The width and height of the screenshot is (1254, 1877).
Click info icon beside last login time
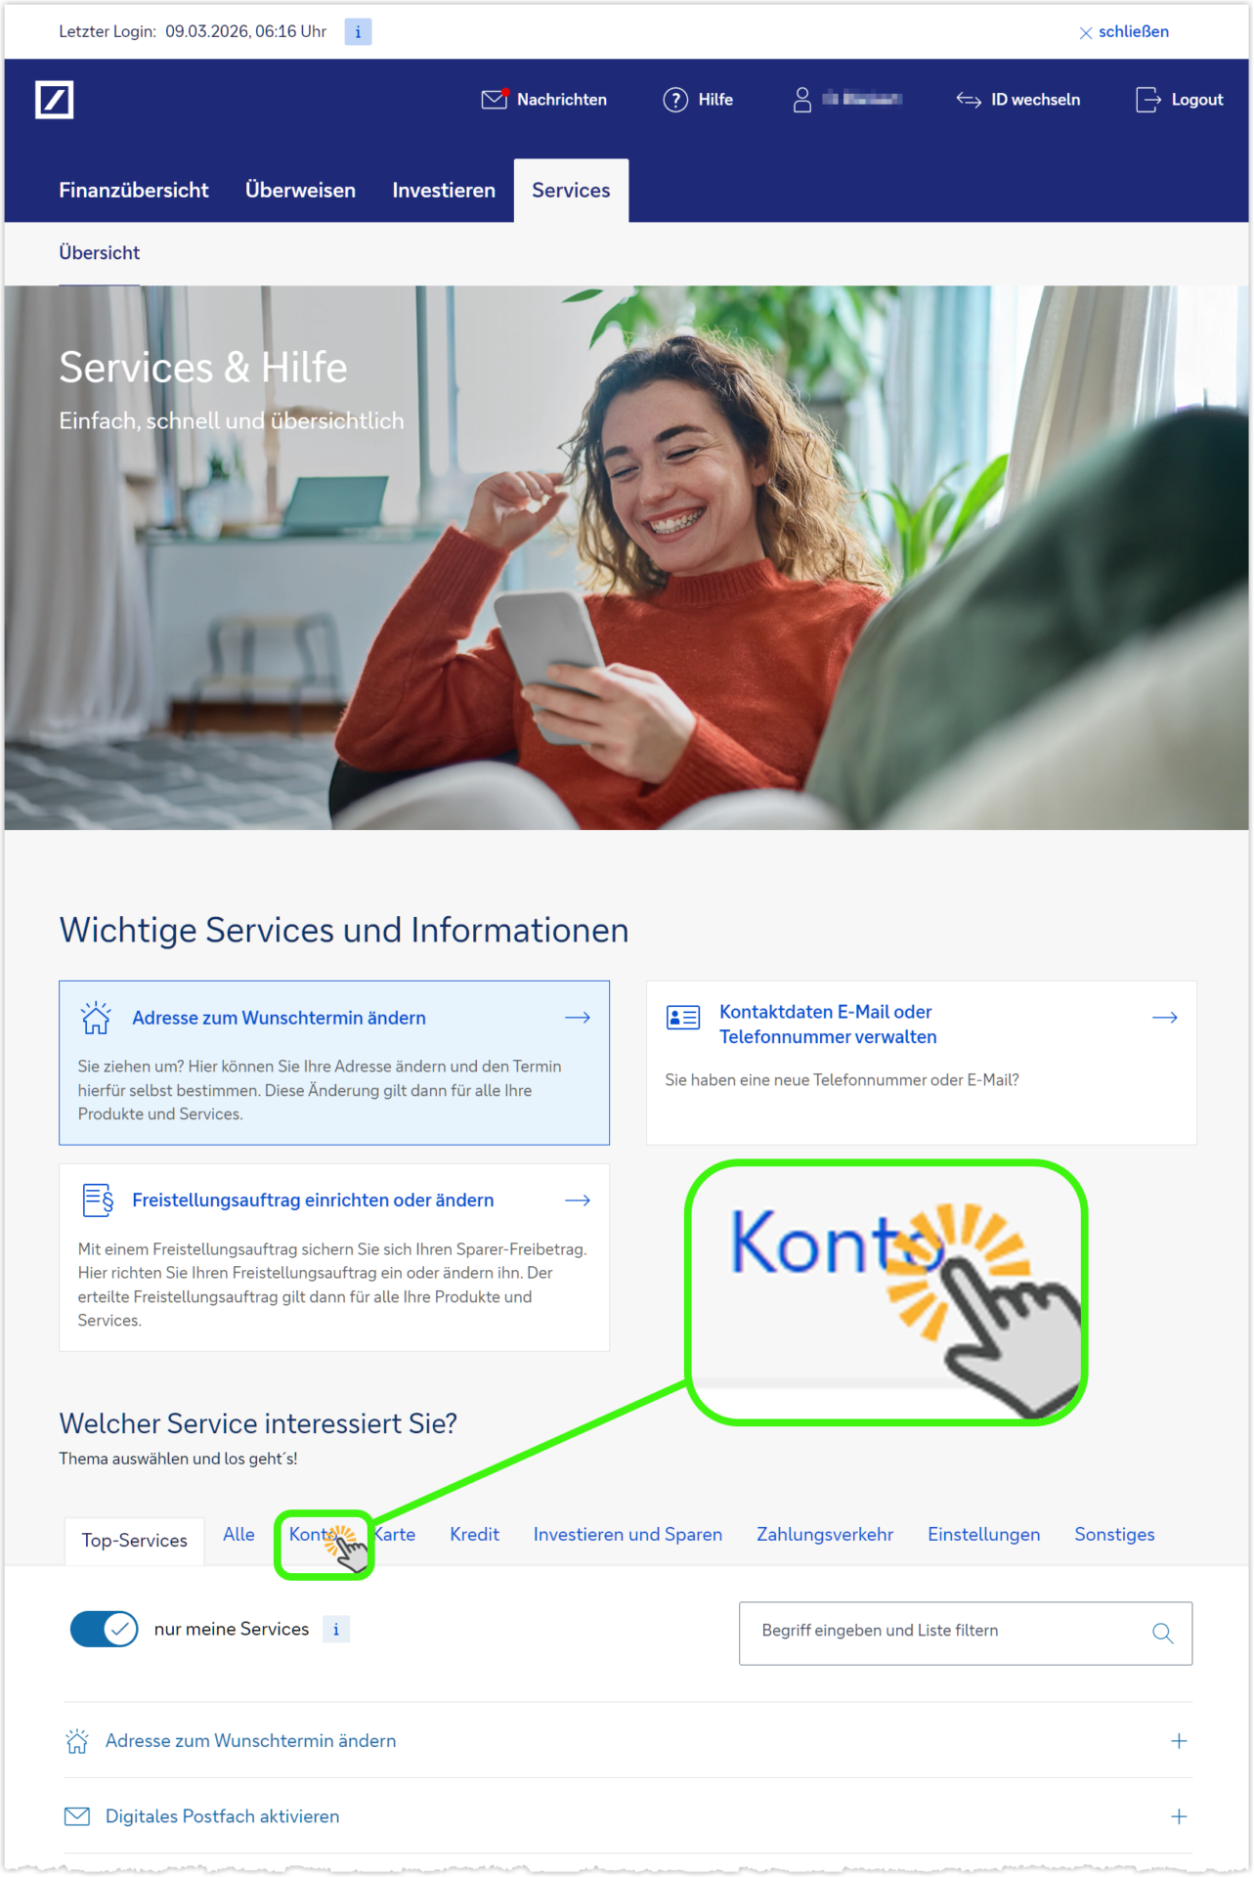point(358,32)
